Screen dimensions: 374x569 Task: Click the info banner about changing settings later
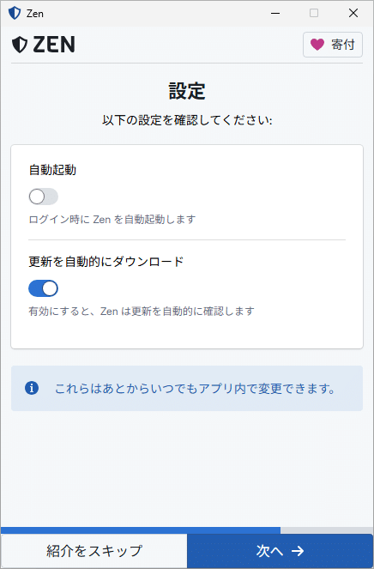187,388
